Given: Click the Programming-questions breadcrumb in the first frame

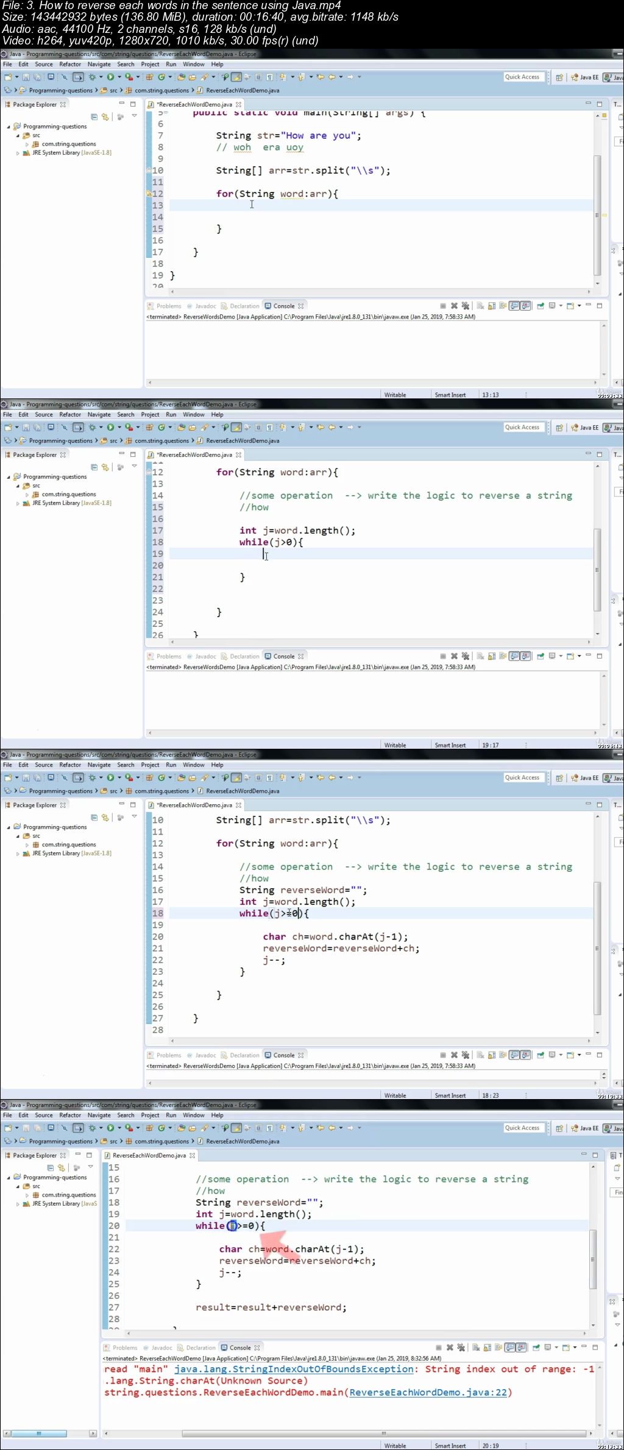Looking at the screenshot, I should click(x=56, y=90).
